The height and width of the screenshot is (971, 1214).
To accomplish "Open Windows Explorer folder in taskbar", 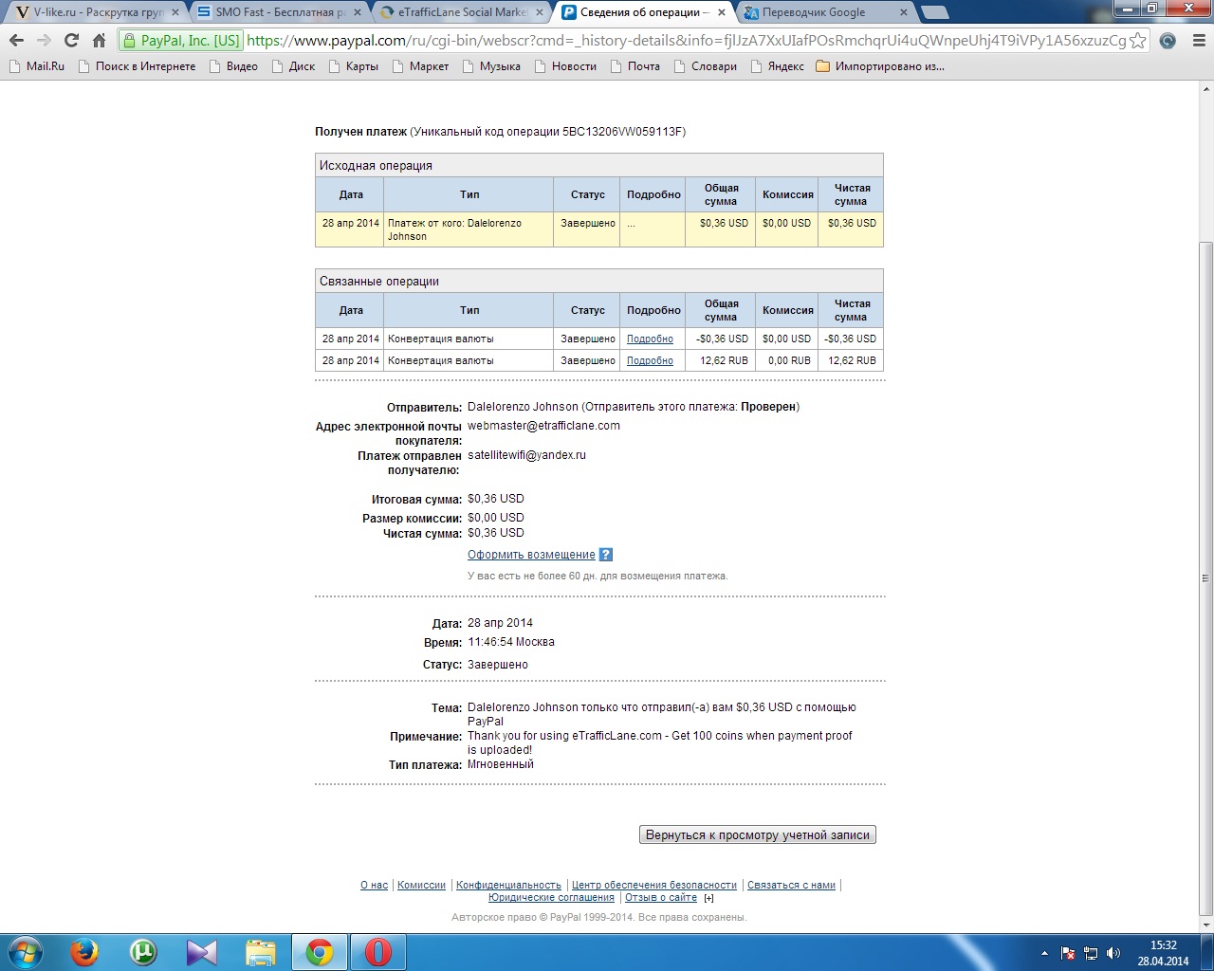I will (x=261, y=951).
